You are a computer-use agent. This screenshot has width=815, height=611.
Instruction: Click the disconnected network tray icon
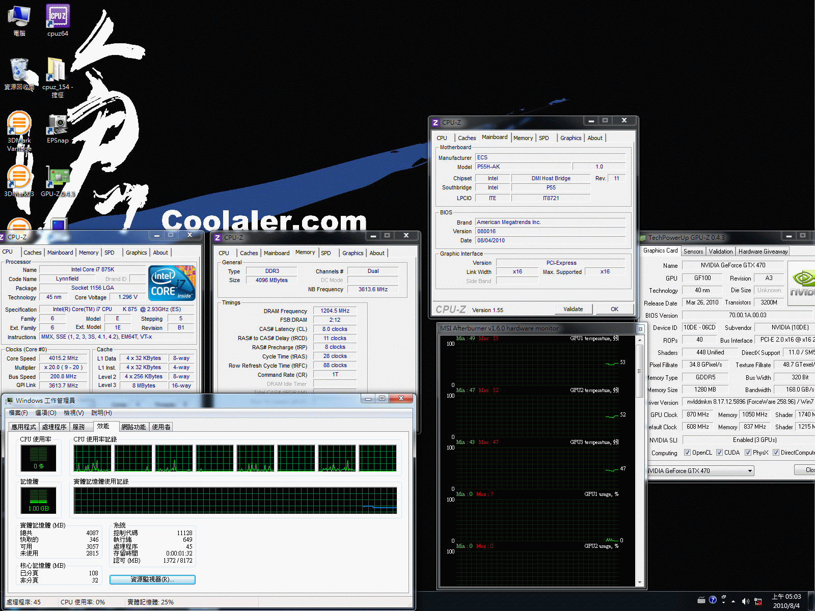click(x=758, y=601)
